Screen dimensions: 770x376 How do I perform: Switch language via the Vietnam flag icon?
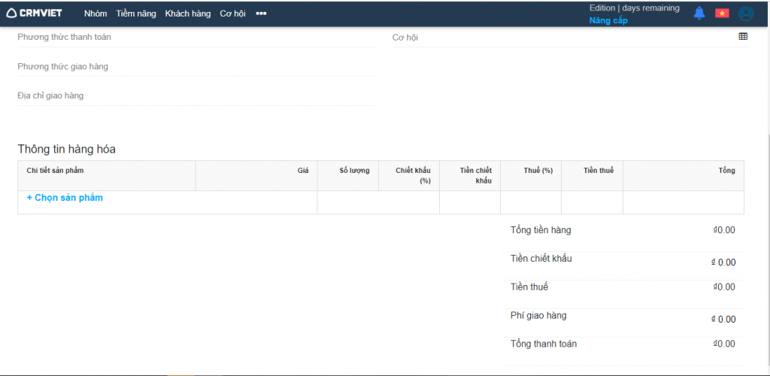coord(722,14)
